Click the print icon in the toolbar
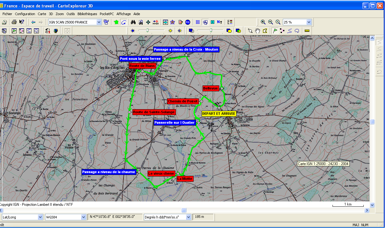This screenshot has height=228, width=385. pyautogui.click(x=14, y=22)
